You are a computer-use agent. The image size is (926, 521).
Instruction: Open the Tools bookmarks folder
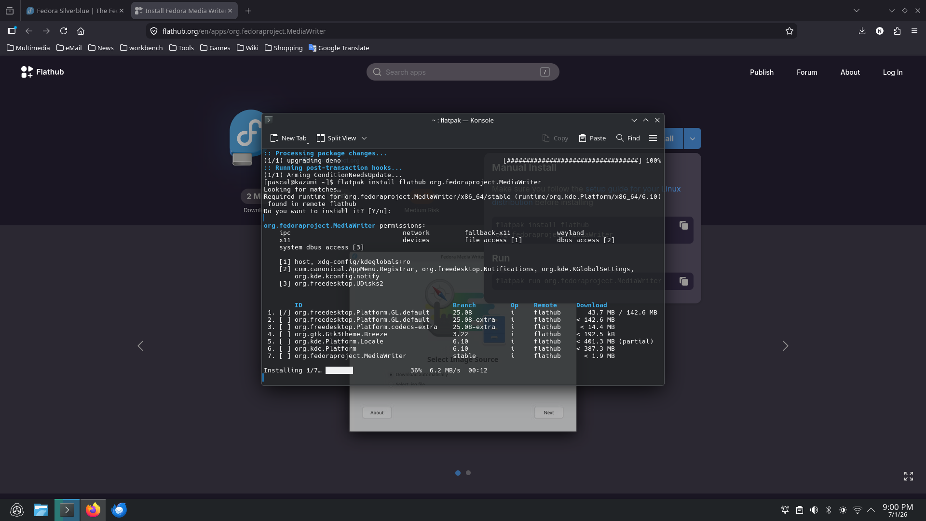(181, 48)
